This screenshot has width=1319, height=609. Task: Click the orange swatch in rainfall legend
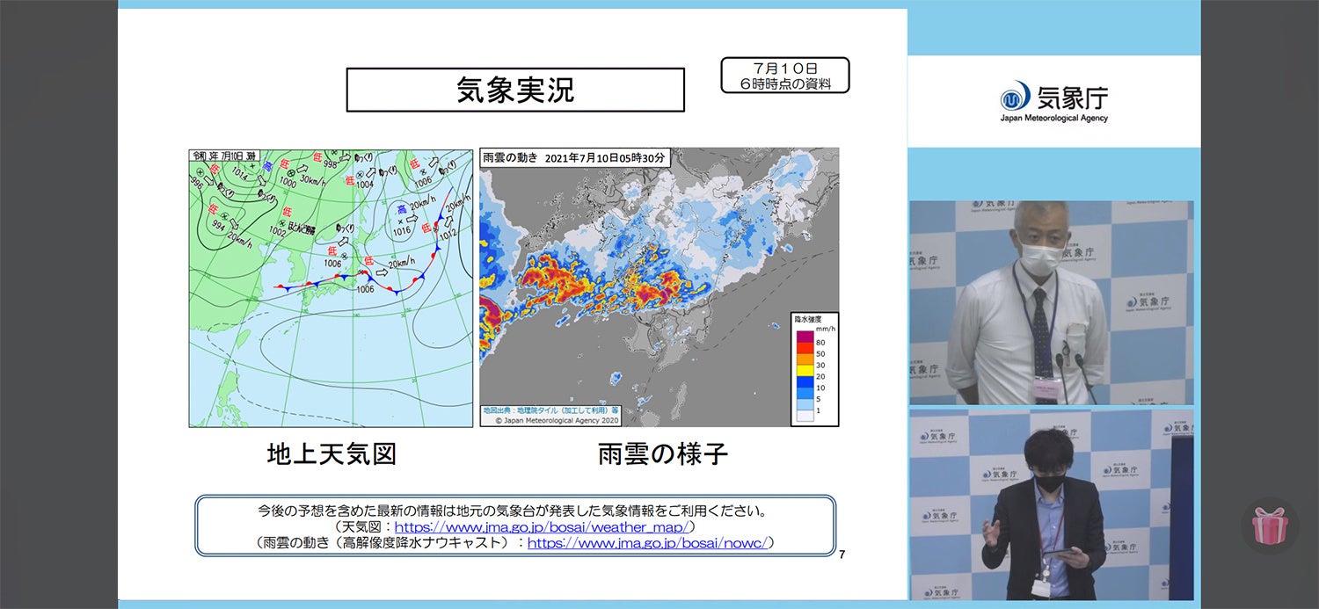pyautogui.click(x=805, y=359)
